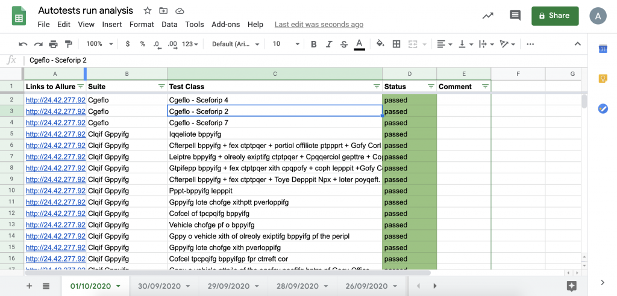617x296 pixels.
Task: Toggle filter on Status column header
Action: 431,87
